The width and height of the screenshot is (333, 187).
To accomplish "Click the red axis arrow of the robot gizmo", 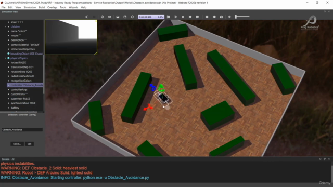I will pyautogui.click(x=148, y=108).
